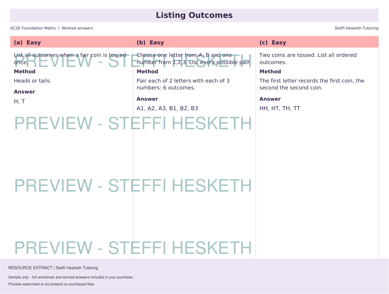The height and width of the screenshot is (294, 389).
Task: Click the 'Answer' heading in column (a)
Action: coord(25,92)
